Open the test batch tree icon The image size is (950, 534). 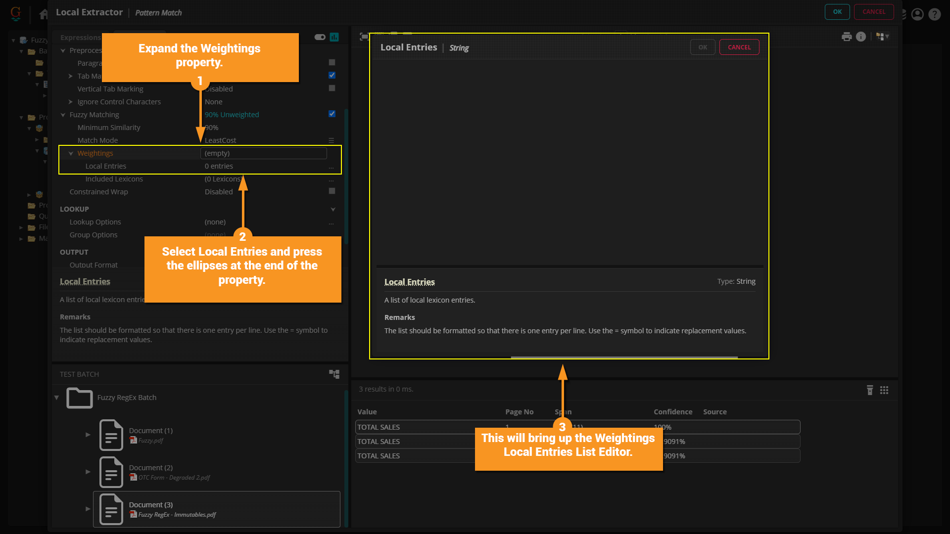point(334,374)
